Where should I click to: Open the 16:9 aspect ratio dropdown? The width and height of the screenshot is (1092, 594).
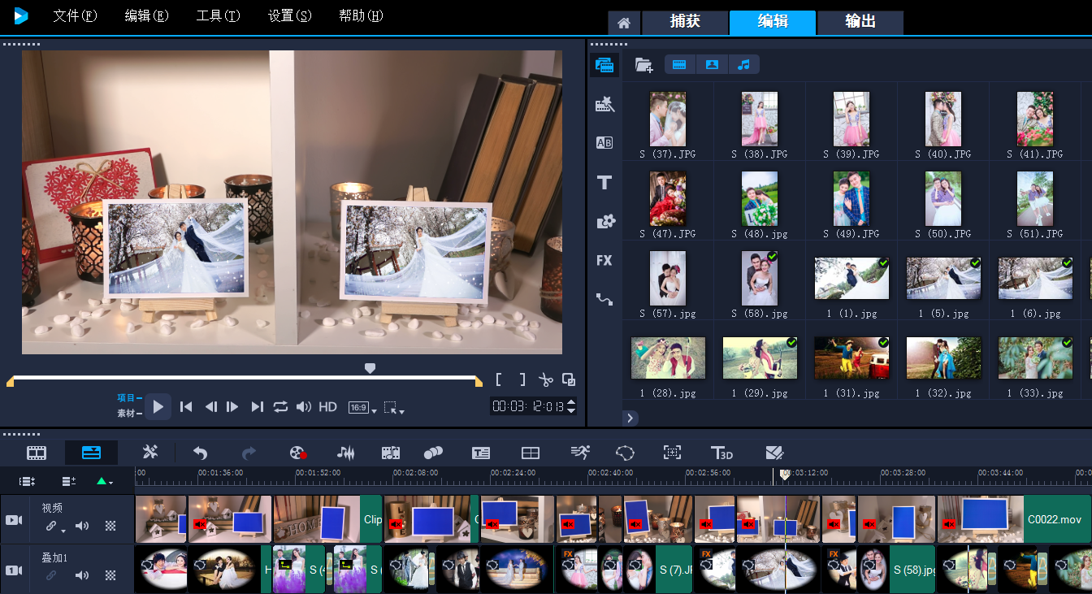point(362,407)
